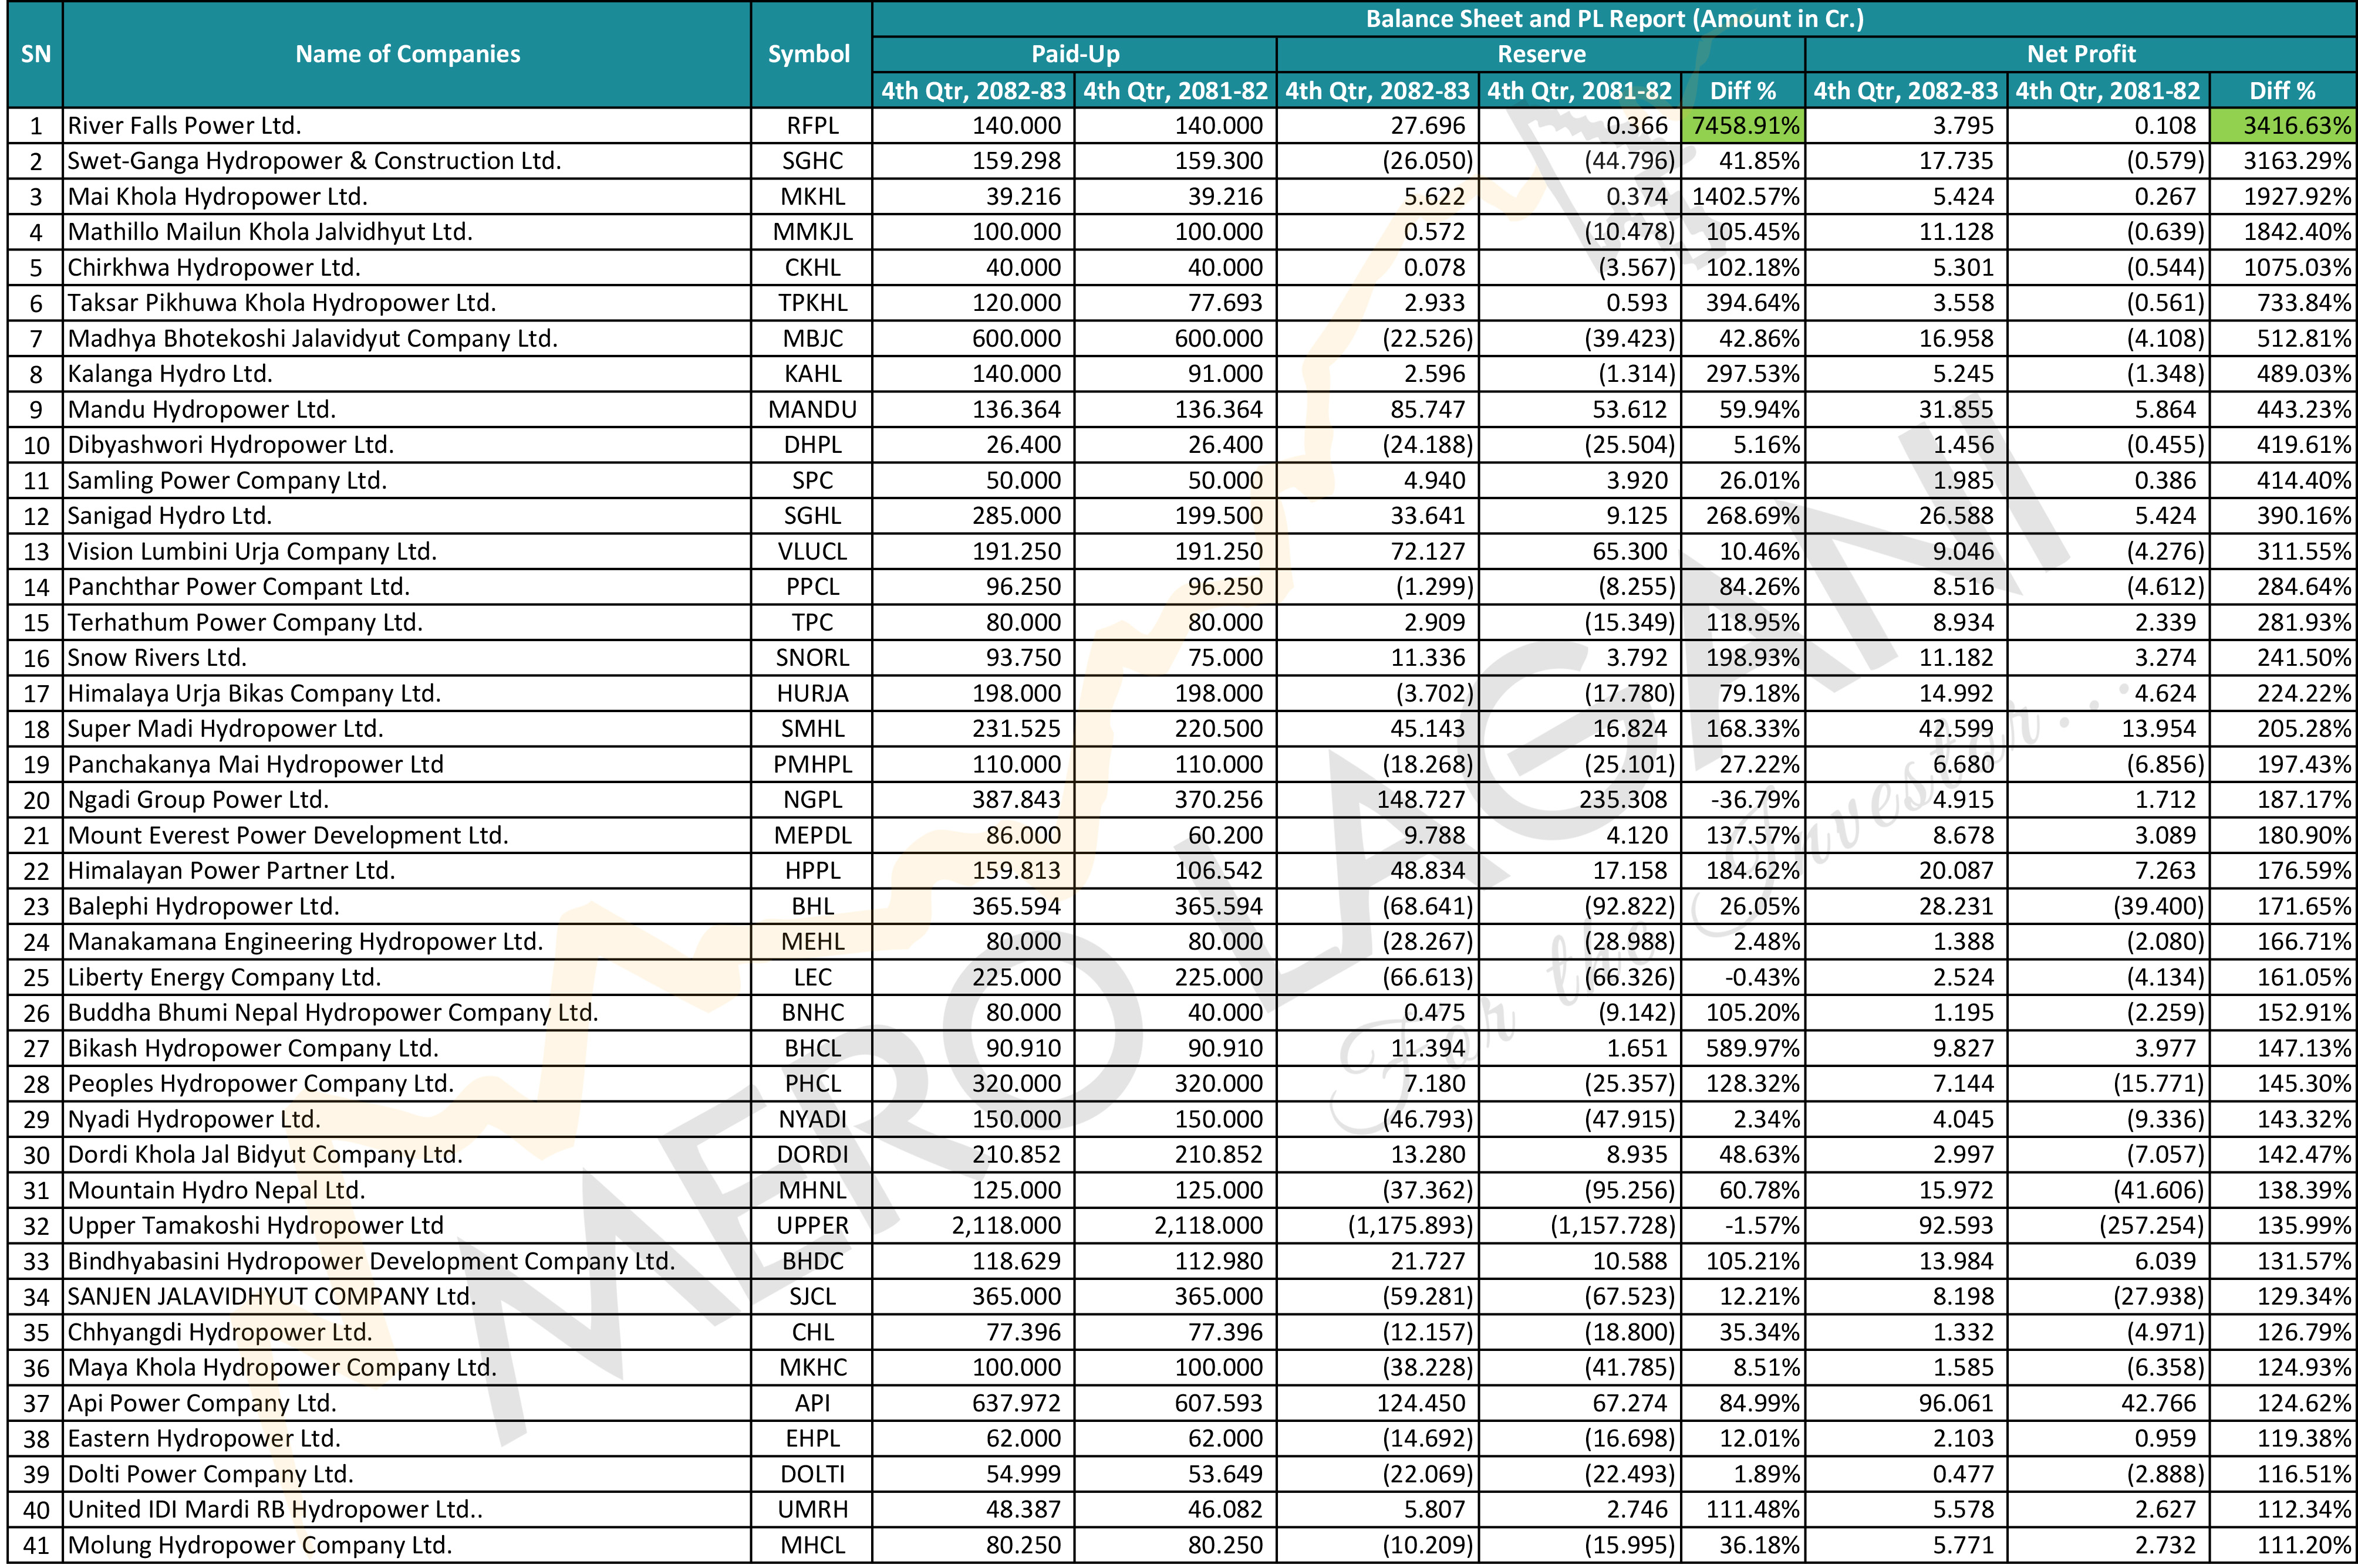2358x1568 pixels.
Task: Click the symbol "HPPL"
Action: pos(812,871)
